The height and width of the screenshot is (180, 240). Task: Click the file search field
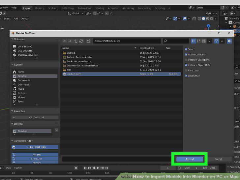pyautogui.click(x=176, y=41)
